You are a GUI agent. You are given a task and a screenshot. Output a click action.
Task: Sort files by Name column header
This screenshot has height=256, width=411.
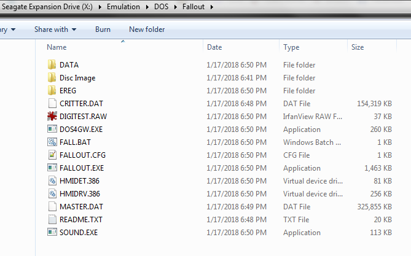click(x=57, y=47)
